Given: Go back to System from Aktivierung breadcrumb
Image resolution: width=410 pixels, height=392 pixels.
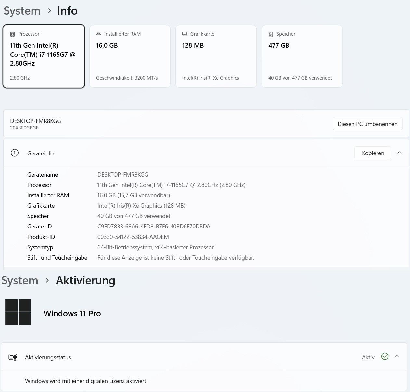Looking at the screenshot, I should pos(20,281).
